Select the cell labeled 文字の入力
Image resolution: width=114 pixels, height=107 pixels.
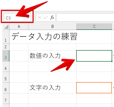[x=52, y=88]
